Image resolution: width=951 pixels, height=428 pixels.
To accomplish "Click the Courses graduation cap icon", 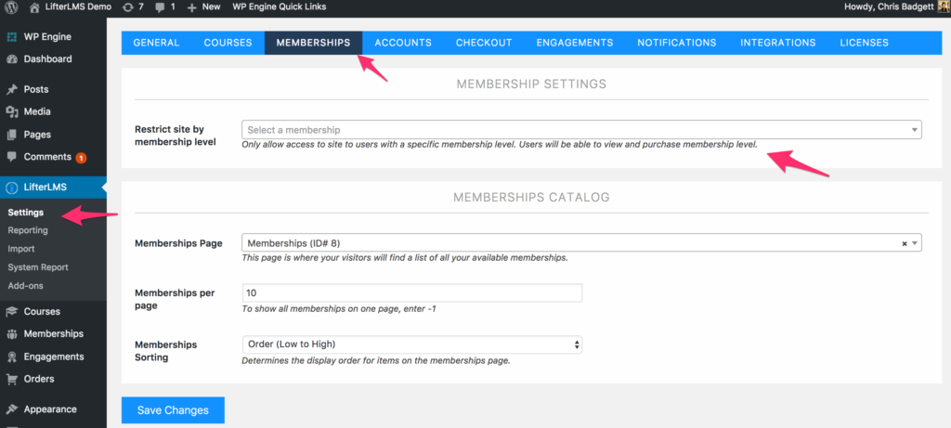I will (11, 312).
